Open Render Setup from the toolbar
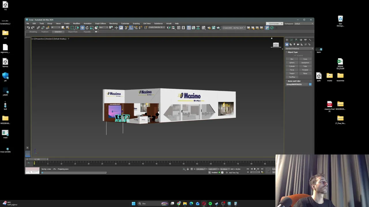Viewport: 369px width, 207px height. coord(209,28)
